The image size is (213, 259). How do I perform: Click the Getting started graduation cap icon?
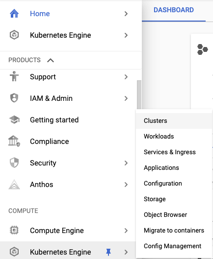pos(14,119)
